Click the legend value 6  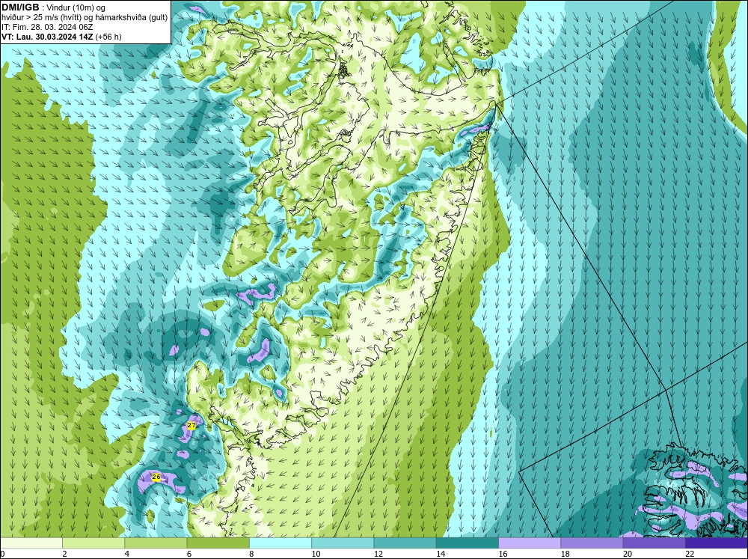(189, 553)
